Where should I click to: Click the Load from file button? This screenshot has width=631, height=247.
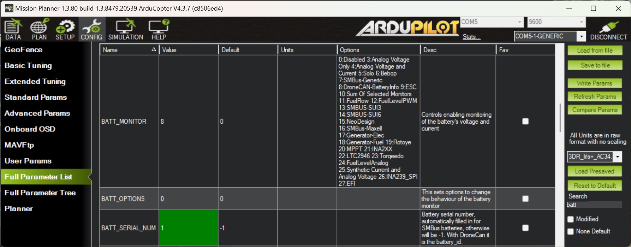click(595, 51)
